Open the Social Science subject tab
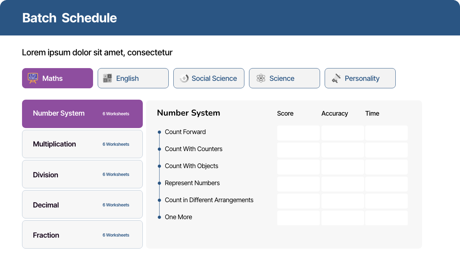The height and width of the screenshot is (266, 460). click(209, 78)
